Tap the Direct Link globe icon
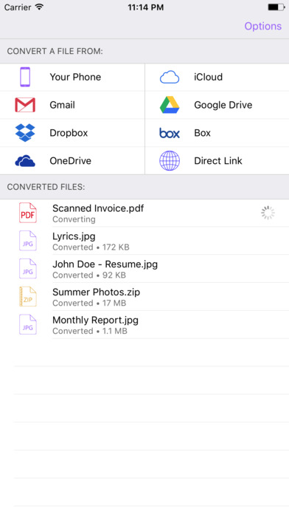 click(170, 161)
